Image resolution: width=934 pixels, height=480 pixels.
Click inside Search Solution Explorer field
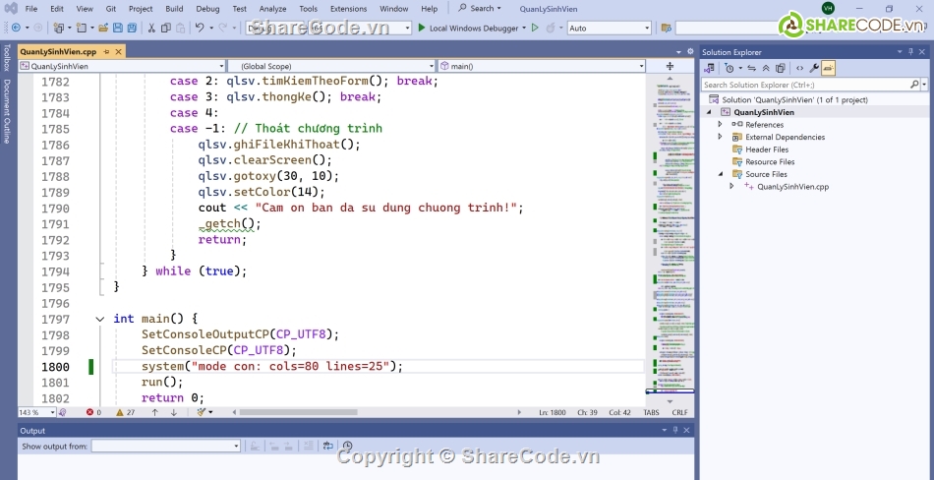tap(806, 85)
